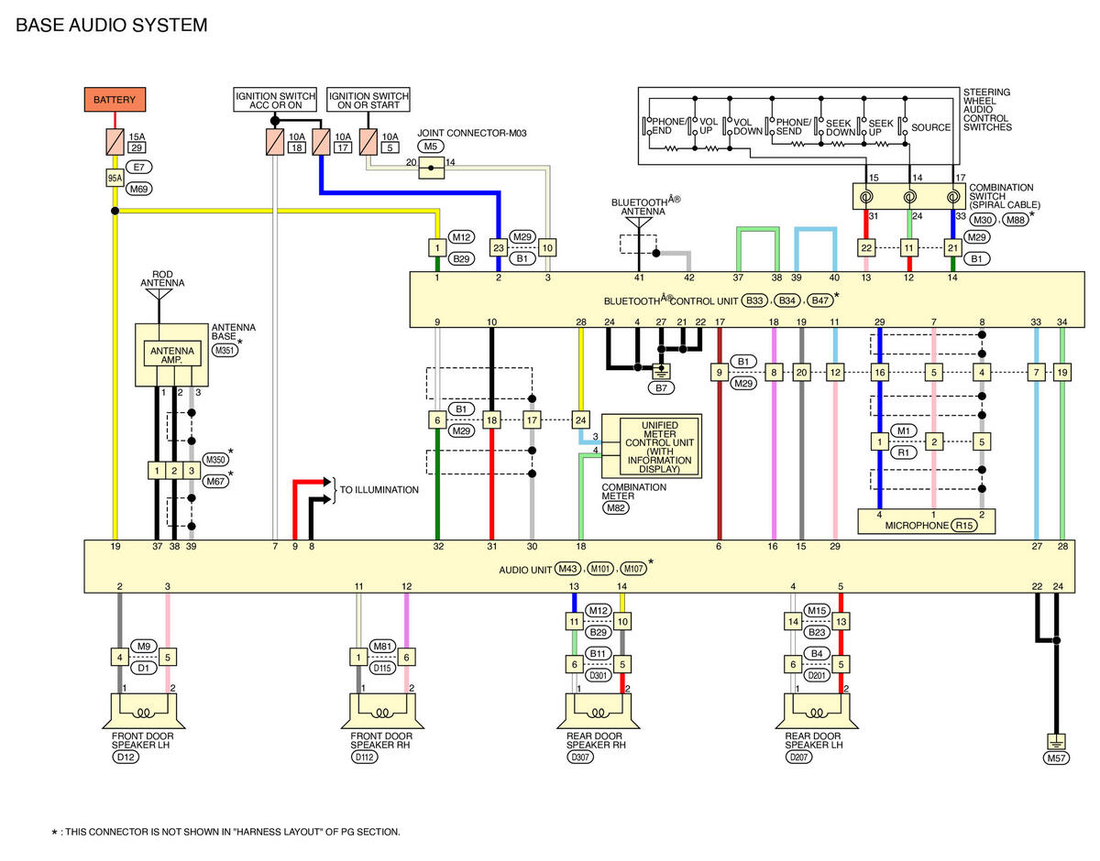Click the SEEK DOWN switch symbol
Image resolution: width=1100 pixels, height=861 pixels.
pyautogui.click(x=818, y=125)
